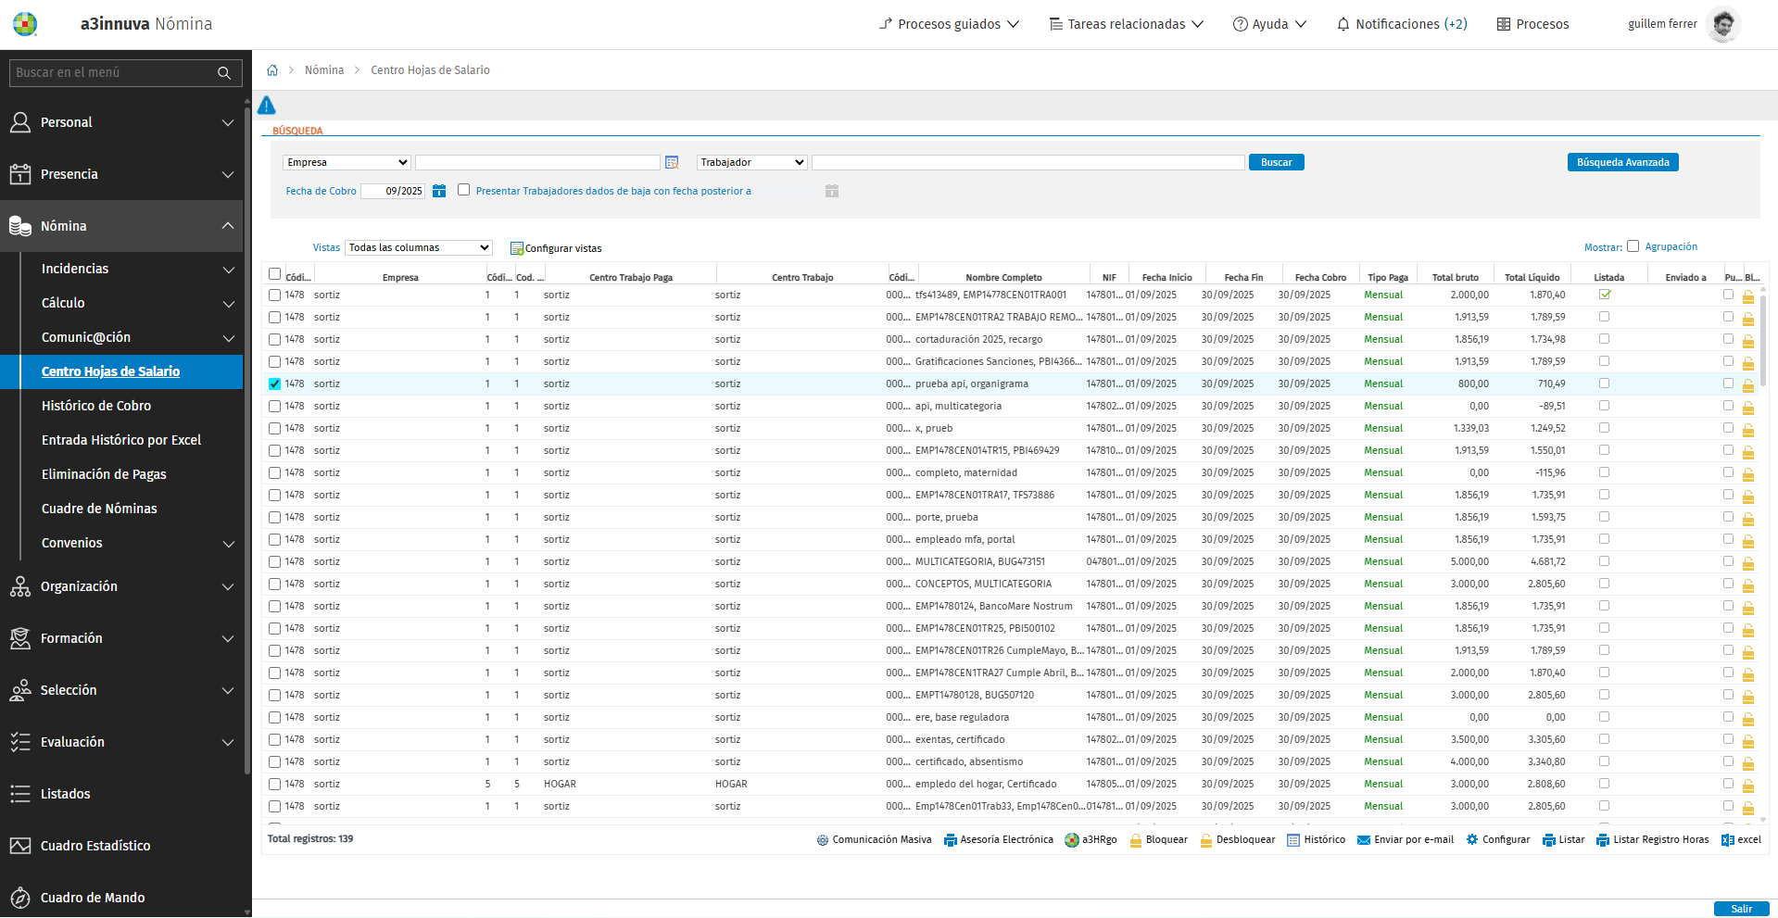Viewport: 1778px width, 918px height.
Task: Enable the Agrupación checkbox
Action: coord(1633,246)
